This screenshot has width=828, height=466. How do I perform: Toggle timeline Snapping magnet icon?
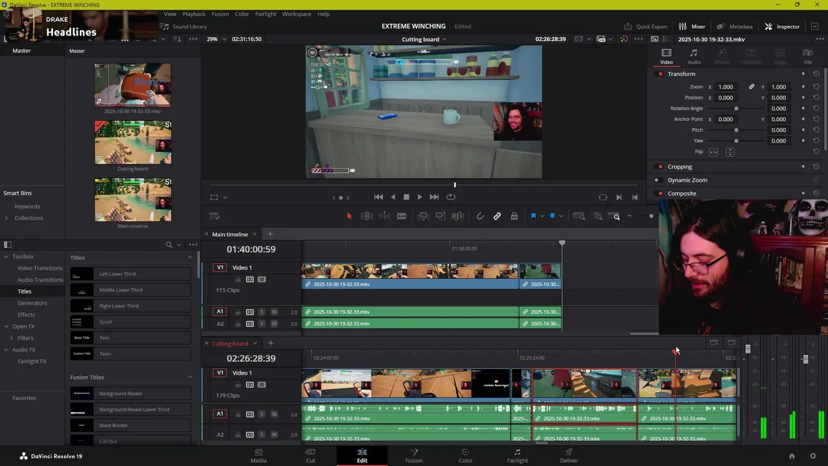[480, 216]
